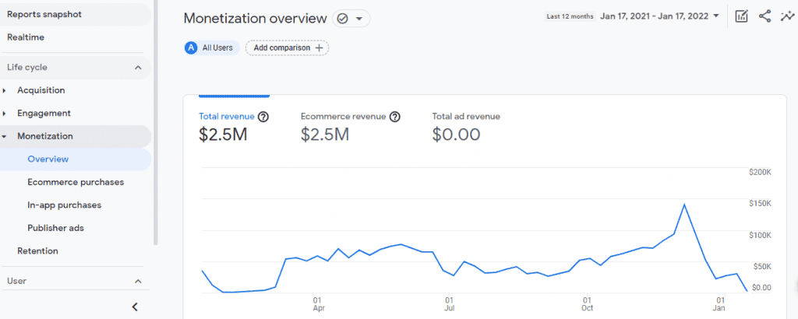Click the Life cycle section header
The height and width of the screenshot is (319, 798).
(76, 68)
